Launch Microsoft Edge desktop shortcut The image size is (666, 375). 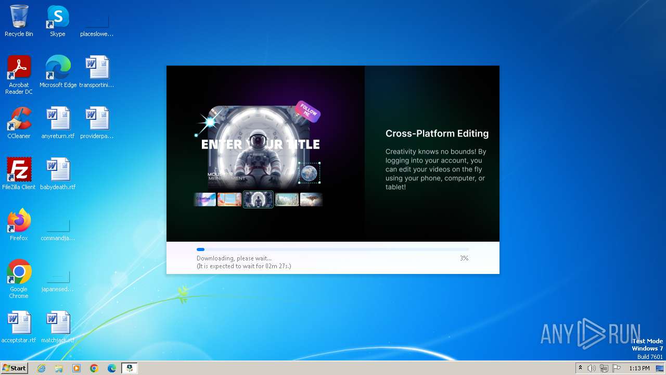click(58, 72)
